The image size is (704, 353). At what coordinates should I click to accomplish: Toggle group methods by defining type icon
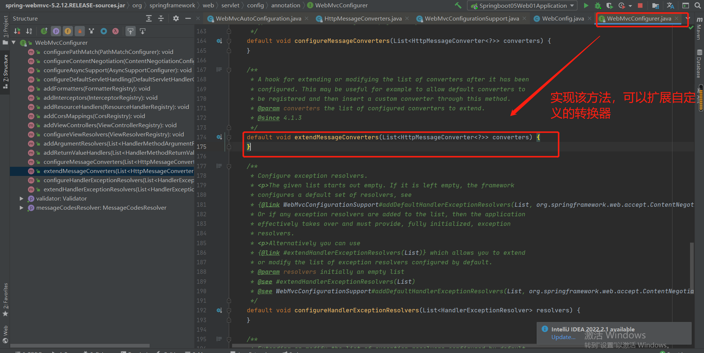coord(92,31)
